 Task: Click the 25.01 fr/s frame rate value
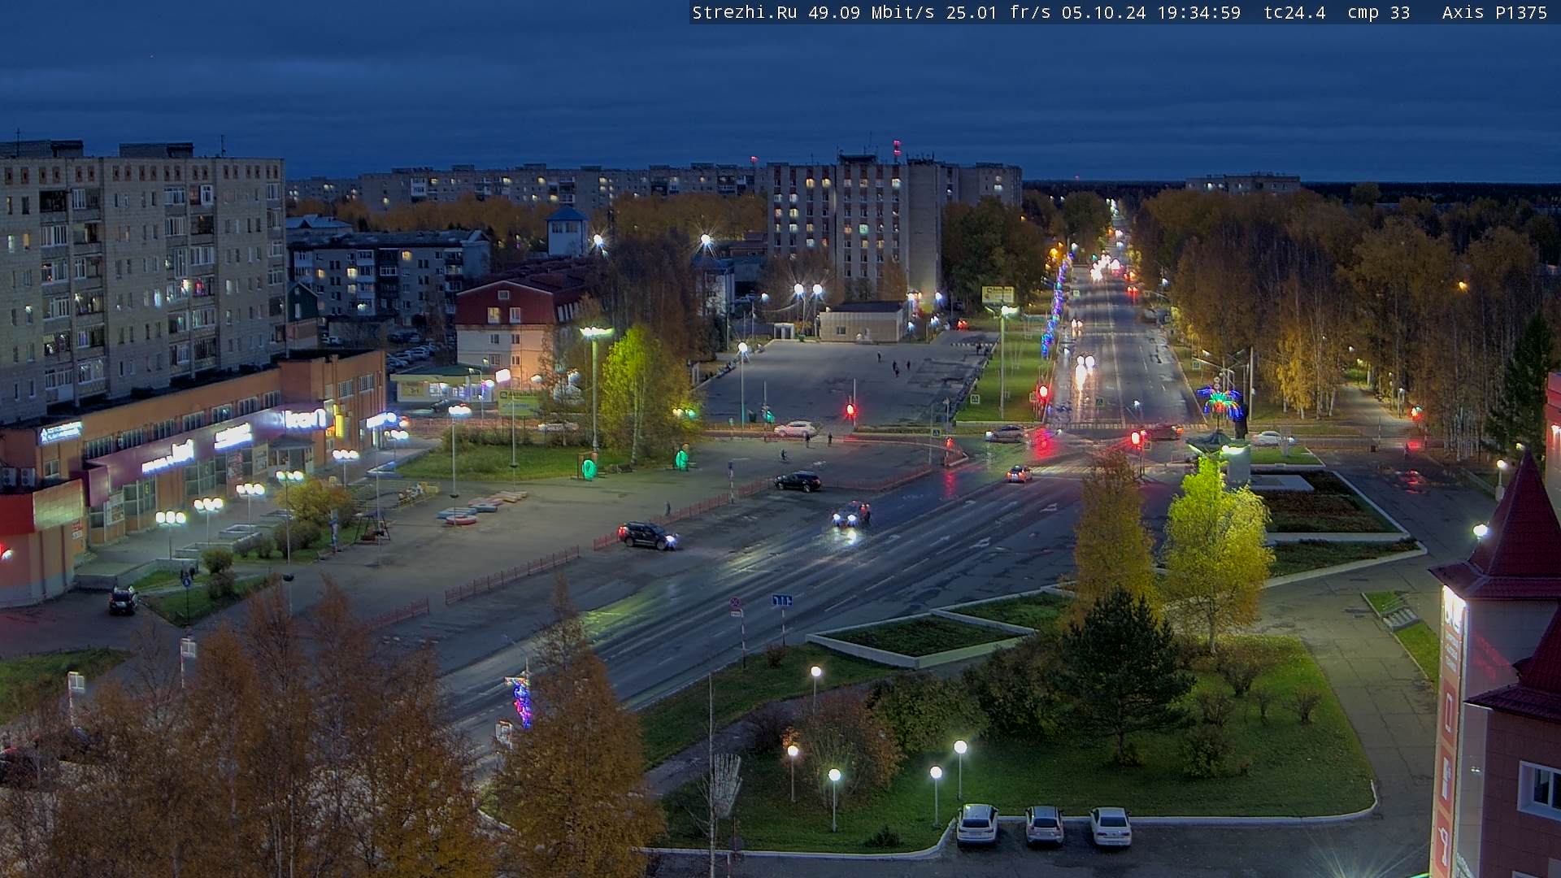999,12
